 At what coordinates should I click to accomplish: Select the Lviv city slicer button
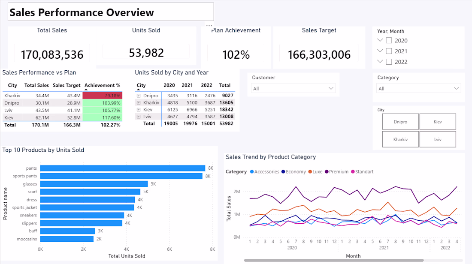click(x=438, y=139)
